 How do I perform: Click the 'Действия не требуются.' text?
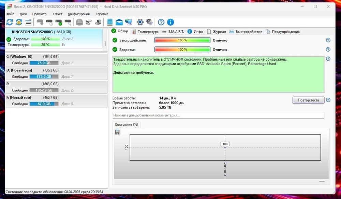point(134,73)
